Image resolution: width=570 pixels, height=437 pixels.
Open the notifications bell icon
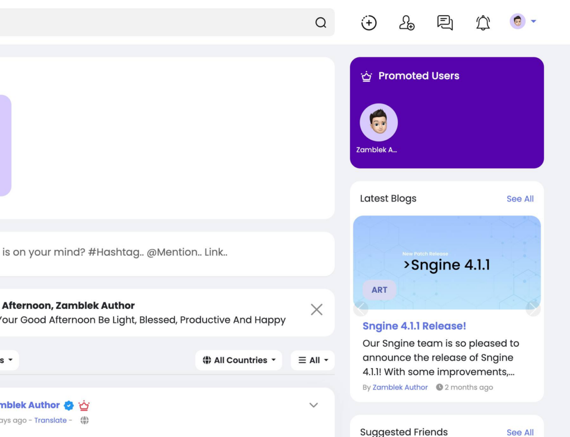click(483, 23)
